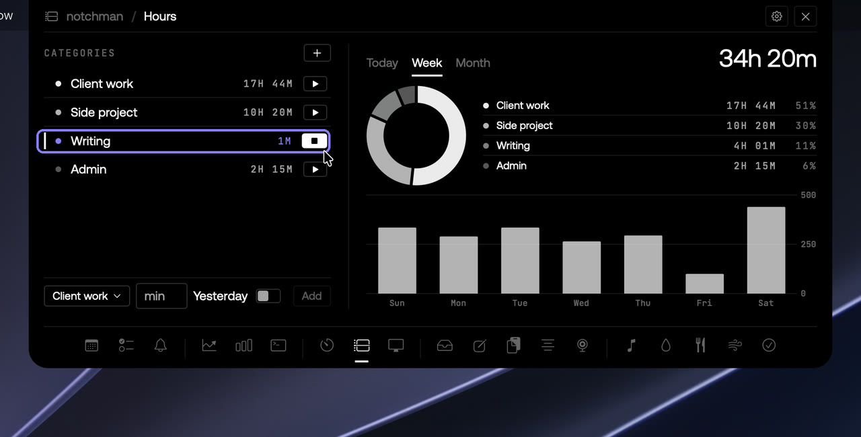The width and height of the screenshot is (861, 437).
Task: Click the Friday bar in the chart
Action: tap(704, 284)
